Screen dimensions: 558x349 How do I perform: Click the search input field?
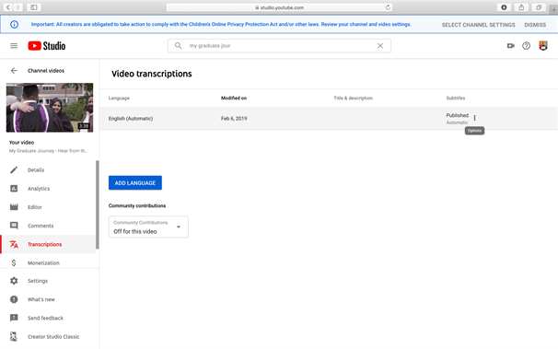279,45
